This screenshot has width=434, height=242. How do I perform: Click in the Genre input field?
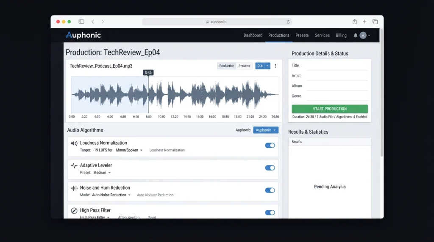click(x=337, y=96)
